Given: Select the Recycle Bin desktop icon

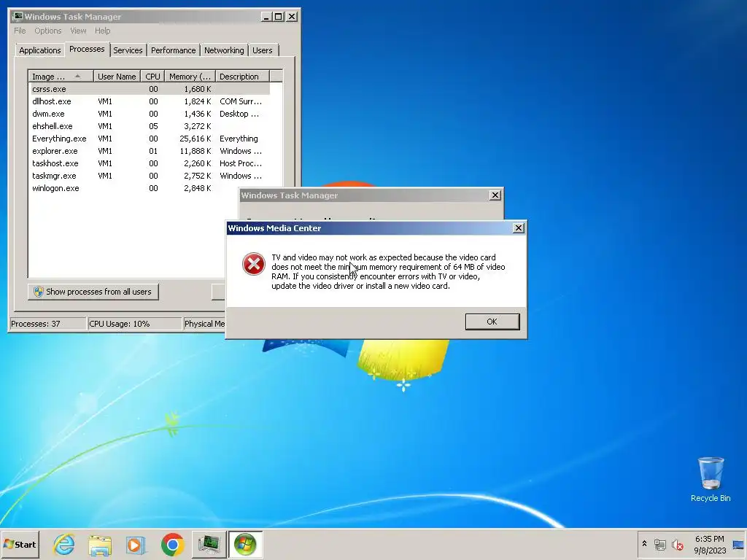Looking at the screenshot, I should 711,479.
